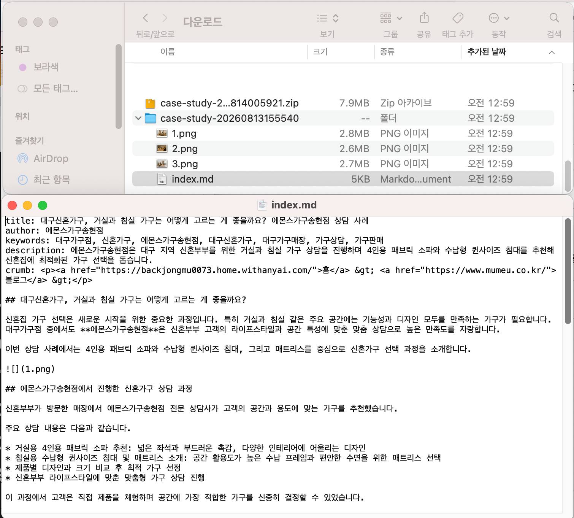
Task: Click the 공유 share icon
Action: [x=424, y=18]
